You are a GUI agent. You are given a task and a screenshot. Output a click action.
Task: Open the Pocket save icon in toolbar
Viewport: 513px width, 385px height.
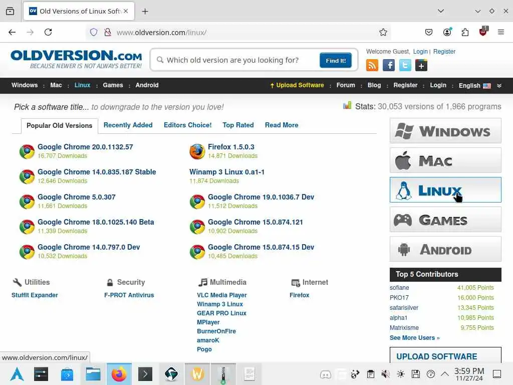(429, 32)
